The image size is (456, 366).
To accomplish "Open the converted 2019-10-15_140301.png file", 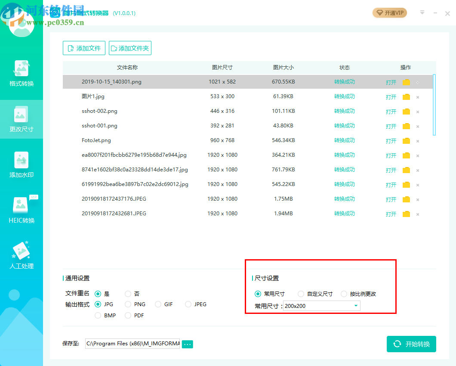I will [391, 82].
